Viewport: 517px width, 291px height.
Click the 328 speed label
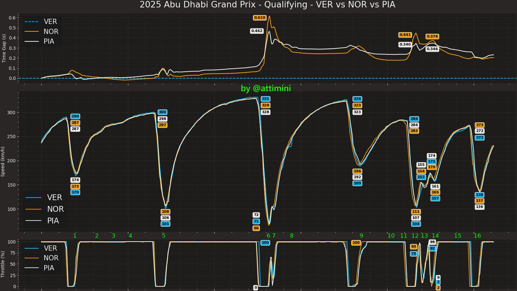[x=266, y=112]
